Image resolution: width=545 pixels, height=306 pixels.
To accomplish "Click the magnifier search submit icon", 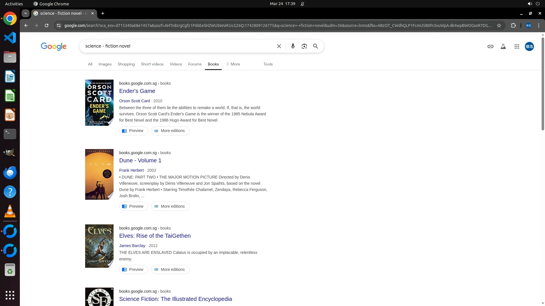I will (x=315, y=46).
